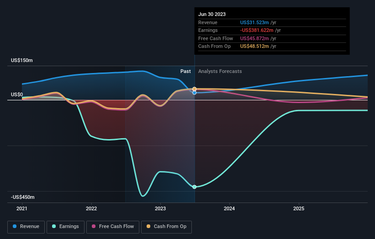This screenshot has height=239, width=375.
Task: Click the 2023 x-axis label
Action: 160,208
